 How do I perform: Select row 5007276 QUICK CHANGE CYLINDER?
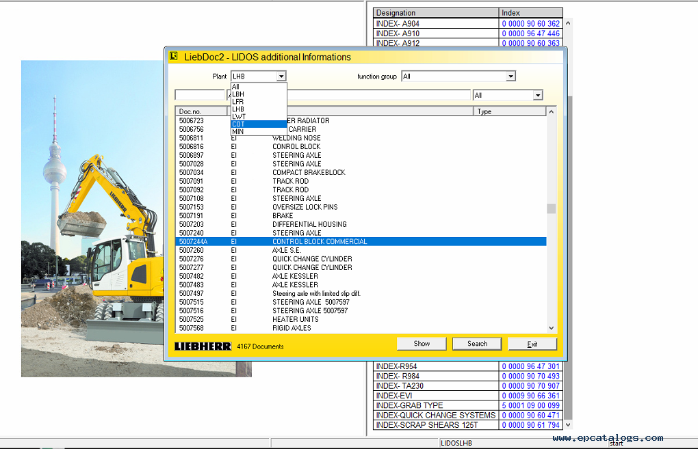point(361,259)
